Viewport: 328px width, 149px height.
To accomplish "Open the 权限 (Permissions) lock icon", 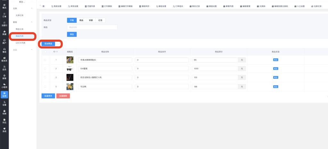I will click(x=4, y=112).
